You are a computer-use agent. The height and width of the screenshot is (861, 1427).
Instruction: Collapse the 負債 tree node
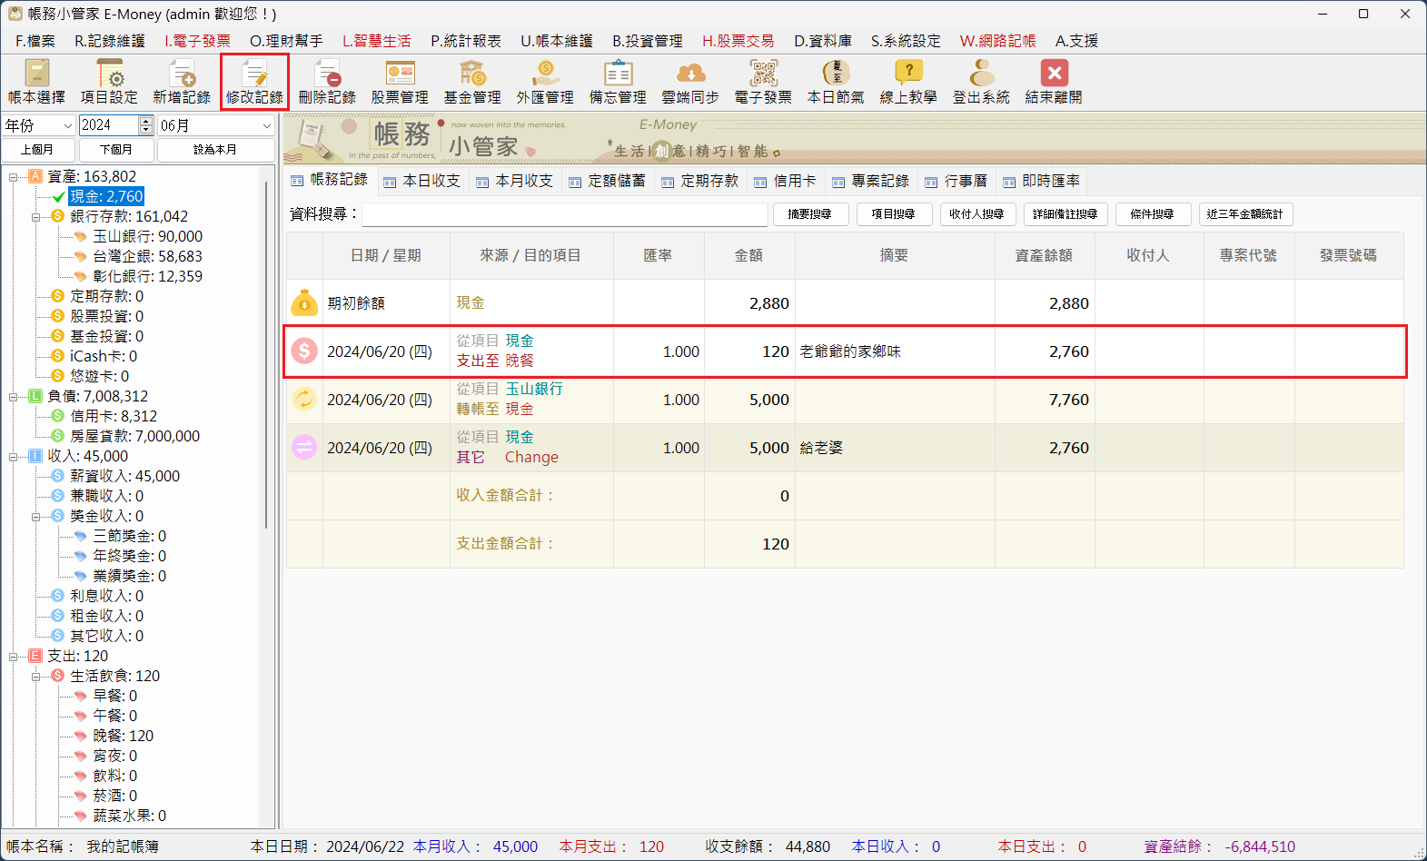pos(14,396)
